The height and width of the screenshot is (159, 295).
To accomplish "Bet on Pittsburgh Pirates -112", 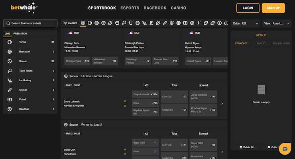I will [138, 61].
